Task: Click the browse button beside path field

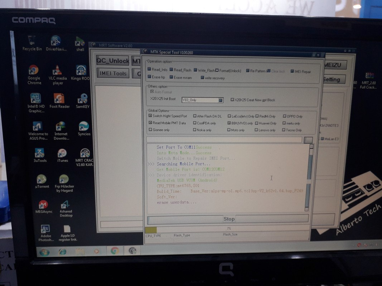Action: pos(308,140)
